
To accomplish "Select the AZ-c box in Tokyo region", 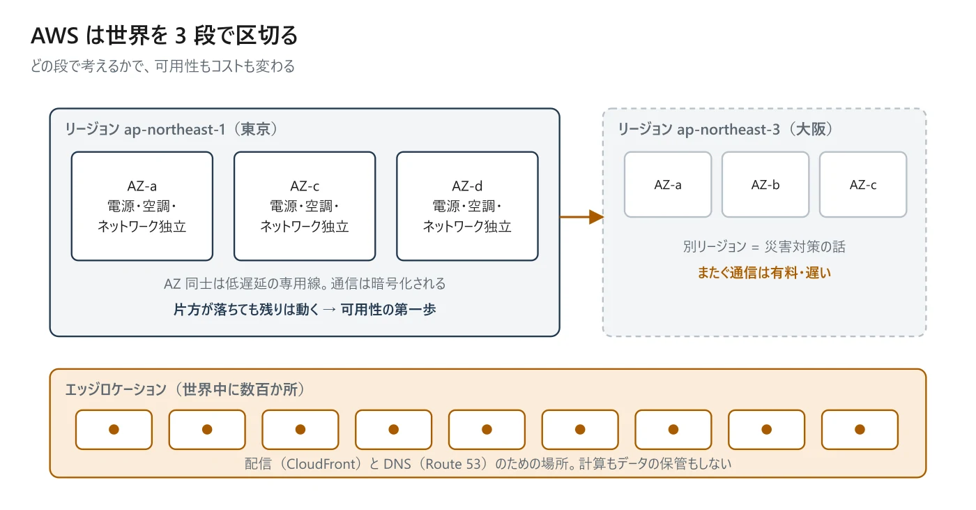I will click(305, 207).
